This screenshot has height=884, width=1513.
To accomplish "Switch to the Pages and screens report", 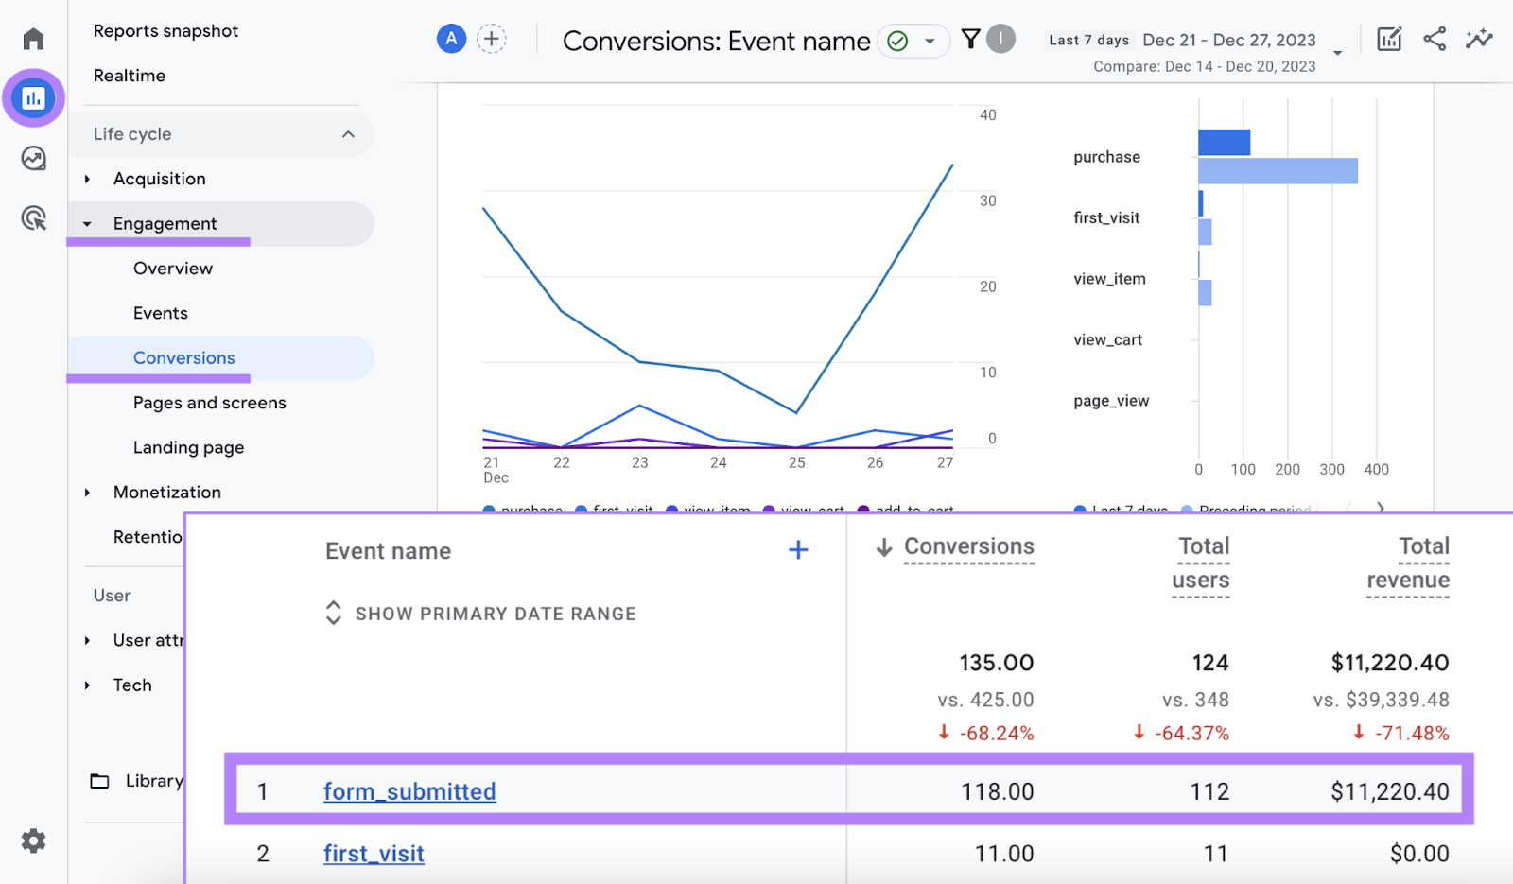I will pyautogui.click(x=208, y=403).
